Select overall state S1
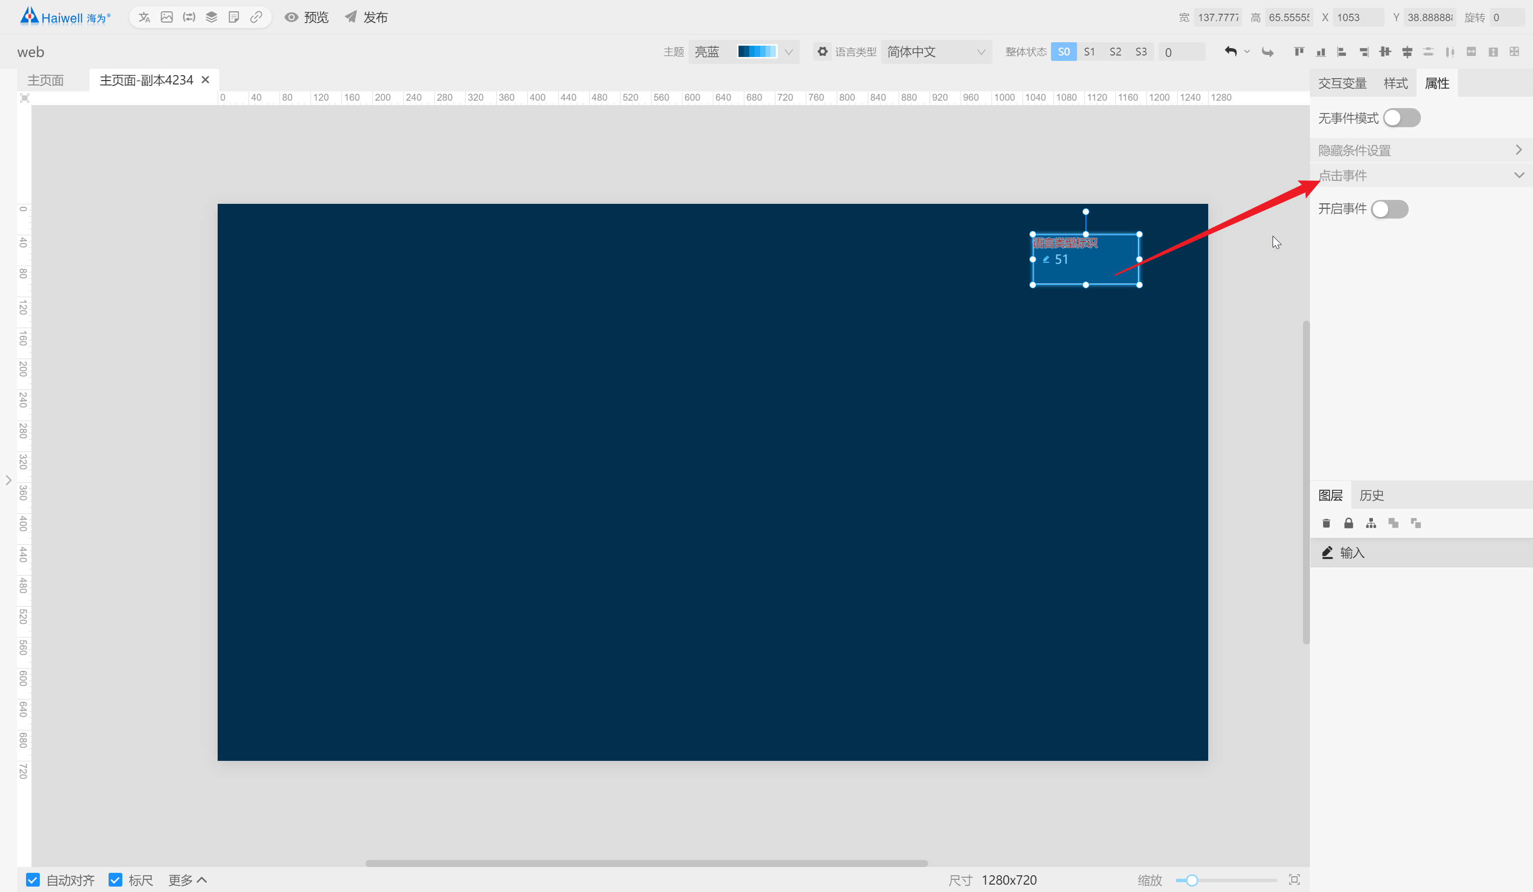Image resolution: width=1533 pixels, height=892 pixels. 1089,52
